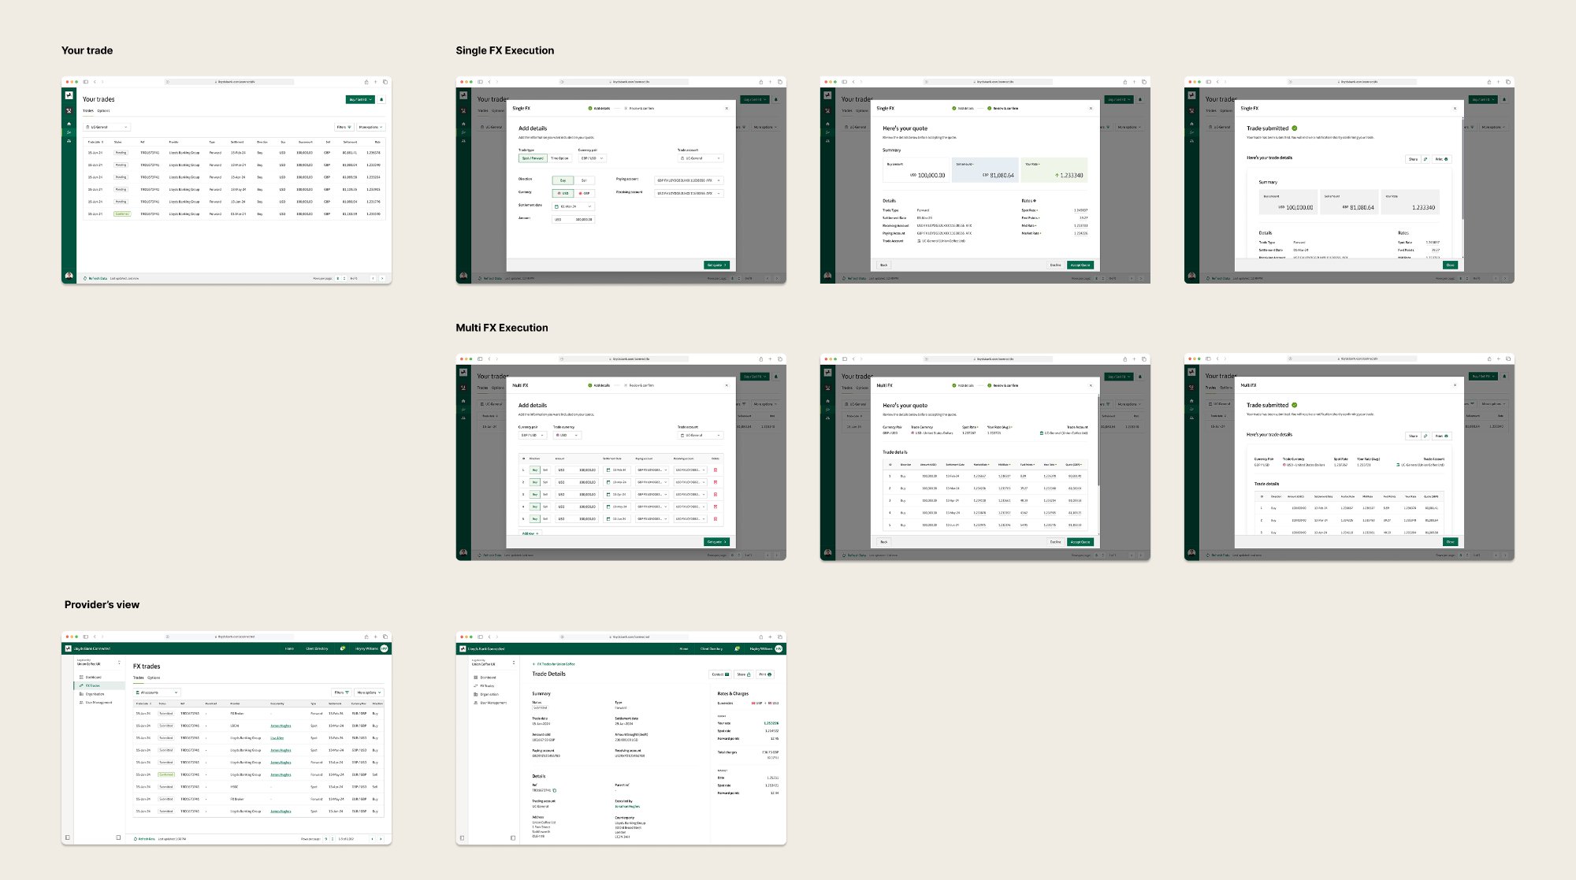Click Get quote in Single FX Add details
The height and width of the screenshot is (880, 1576).
pos(716,265)
